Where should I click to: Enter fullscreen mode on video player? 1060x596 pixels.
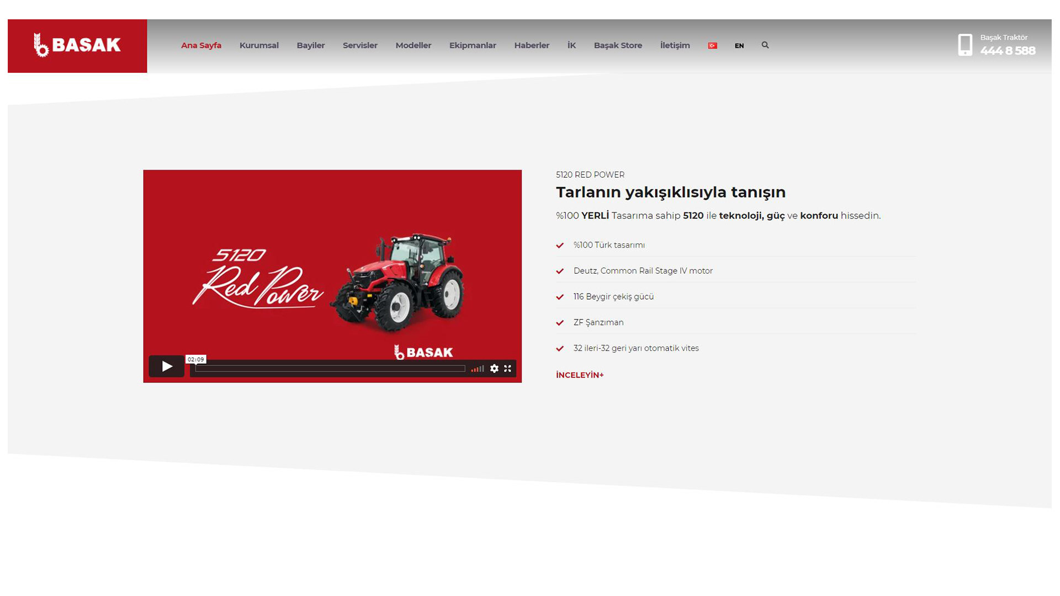[x=507, y=369]
